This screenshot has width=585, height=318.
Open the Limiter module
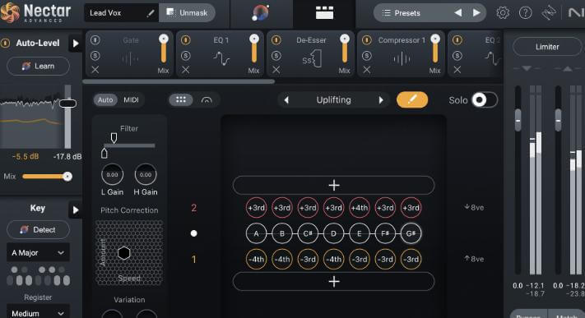547,47
